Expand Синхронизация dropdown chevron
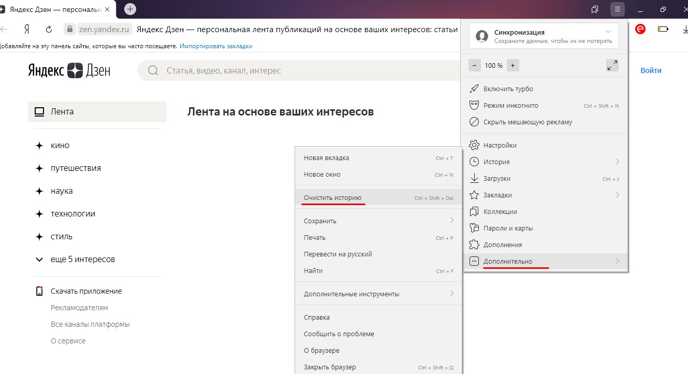Viewport: 688px width, 374px height. tap(608, 32)
